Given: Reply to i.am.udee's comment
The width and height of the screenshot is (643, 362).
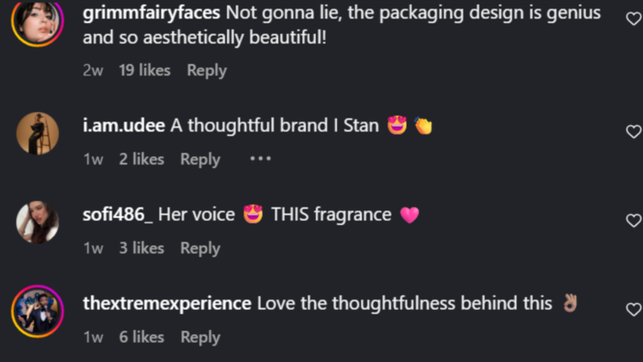Looking at the screenshot, I should (200, 159).
